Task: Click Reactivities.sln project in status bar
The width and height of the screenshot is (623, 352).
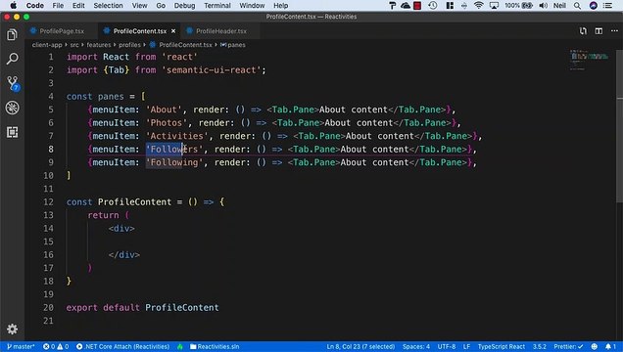Action: pyautogui.click(x=215, y=346)
